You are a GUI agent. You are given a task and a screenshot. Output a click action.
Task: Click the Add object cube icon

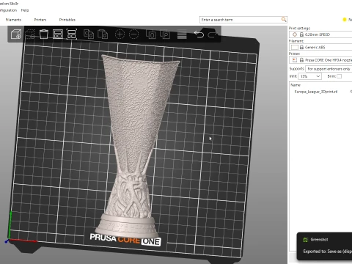pos(16,34)
